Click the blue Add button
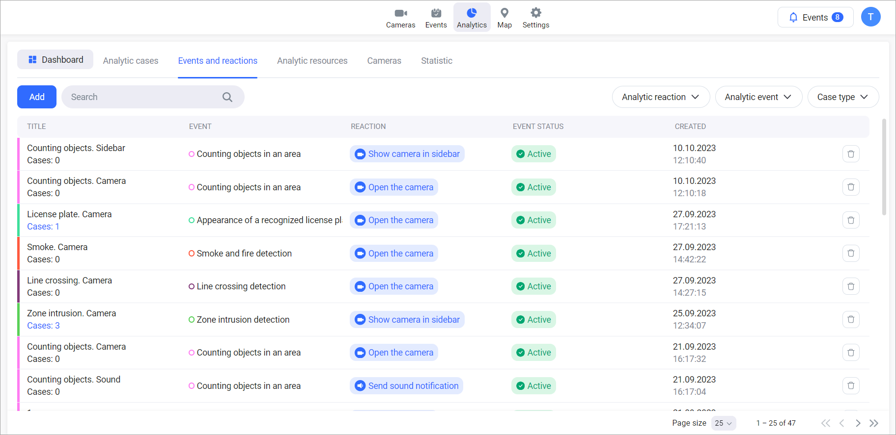 pyautogui.click(x=37, y=97)
